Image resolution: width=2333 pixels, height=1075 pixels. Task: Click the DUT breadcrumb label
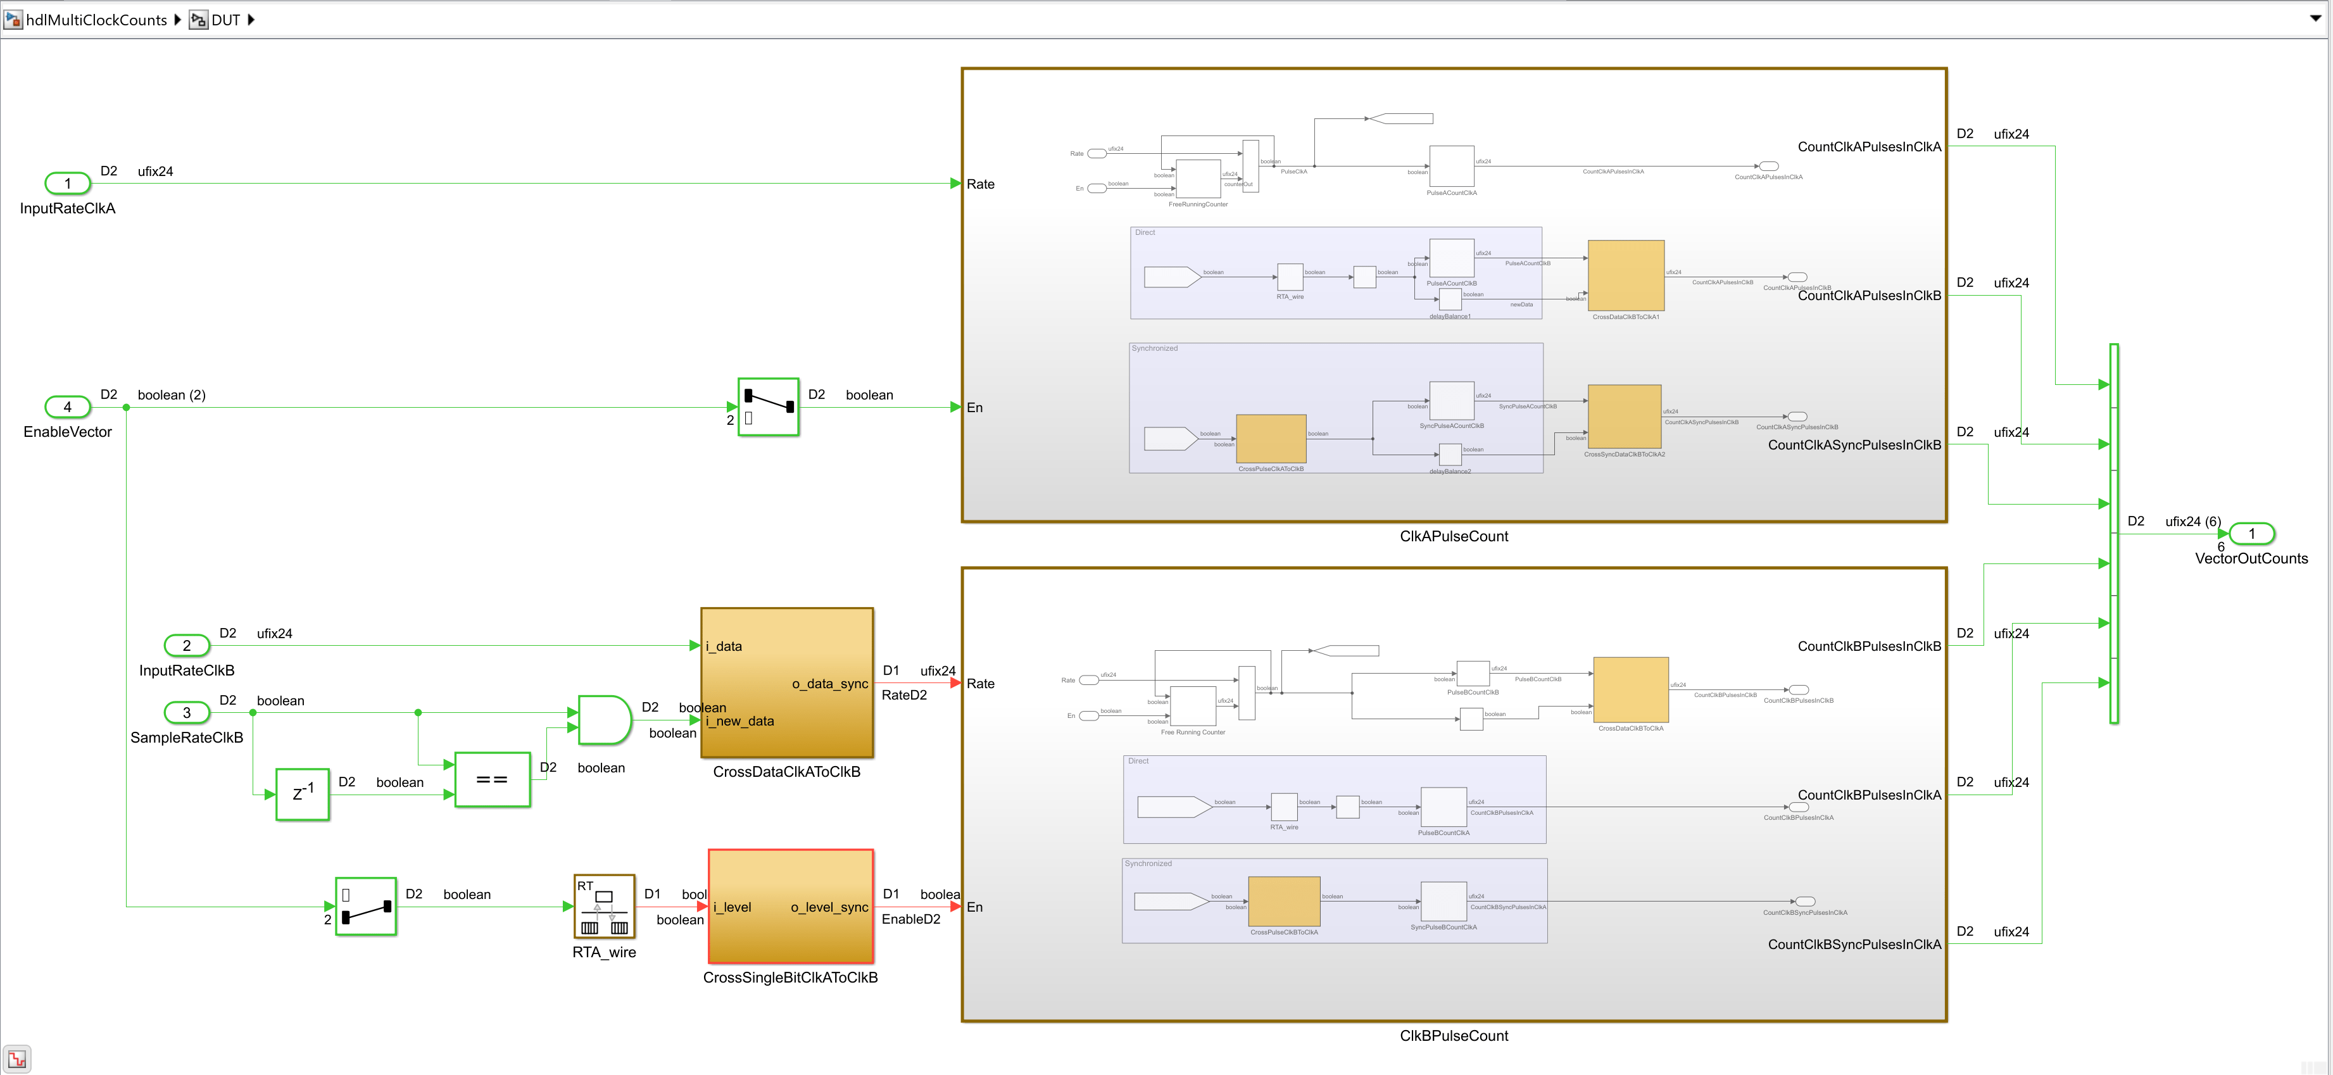click(225, 19)
